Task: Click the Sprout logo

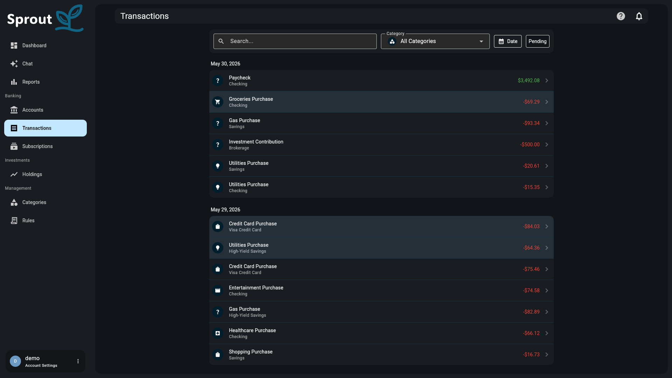Action: (45, 18)
